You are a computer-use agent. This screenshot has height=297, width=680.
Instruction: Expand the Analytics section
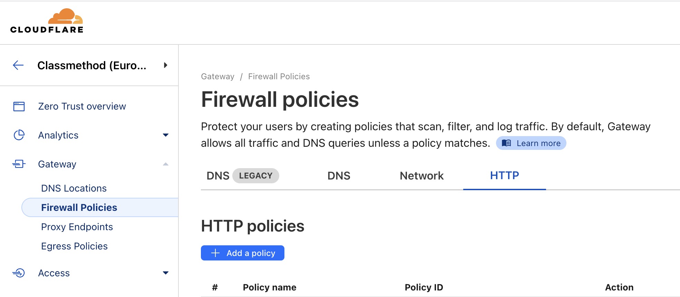tap(166, 135)
